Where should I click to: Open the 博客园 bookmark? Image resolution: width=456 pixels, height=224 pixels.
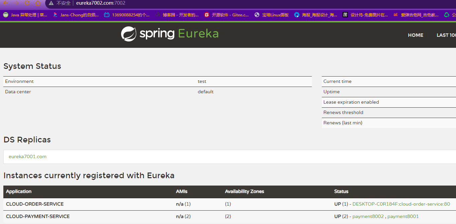click(x=177, y=15)
